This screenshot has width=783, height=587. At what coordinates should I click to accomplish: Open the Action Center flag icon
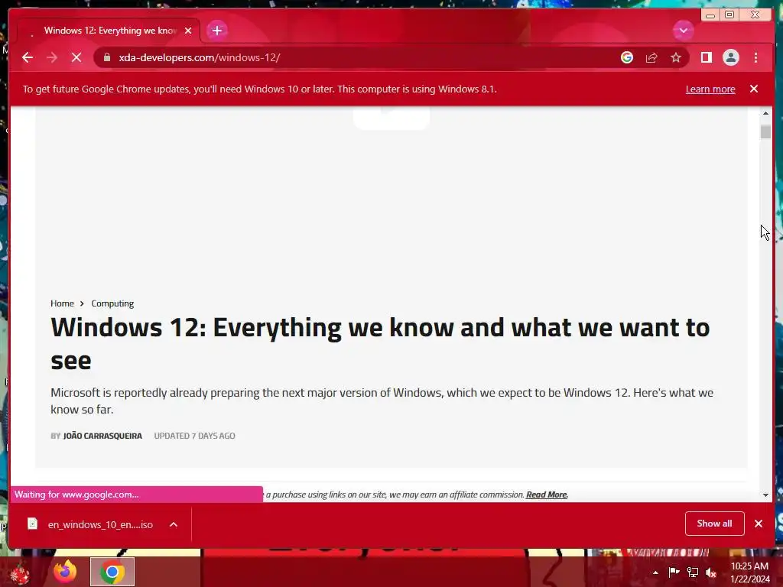tap(674, 572)
